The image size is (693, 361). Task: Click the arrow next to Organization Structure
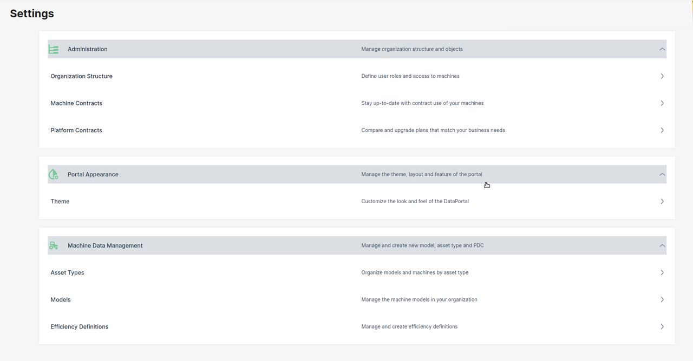coord(662,76)
